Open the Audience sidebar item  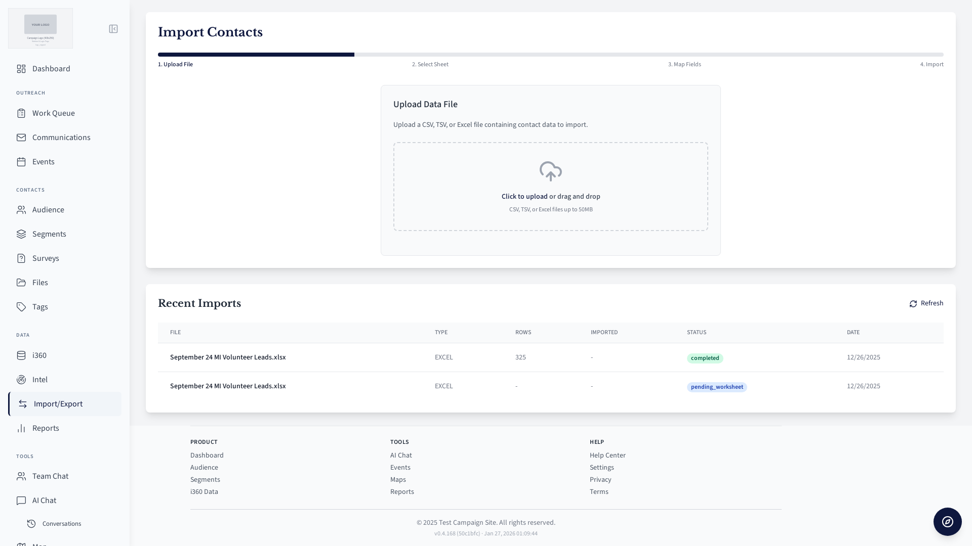tap(48, 210)
